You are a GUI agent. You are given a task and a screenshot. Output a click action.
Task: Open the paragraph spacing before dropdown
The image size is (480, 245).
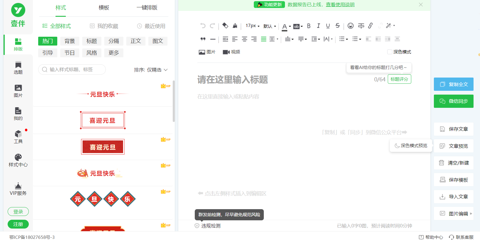coord(289,39)
